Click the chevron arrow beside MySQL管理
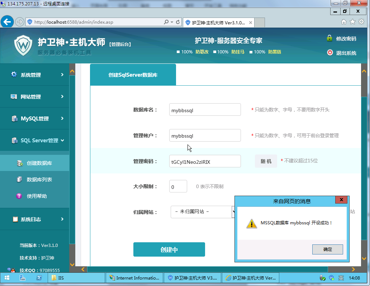 62,118
